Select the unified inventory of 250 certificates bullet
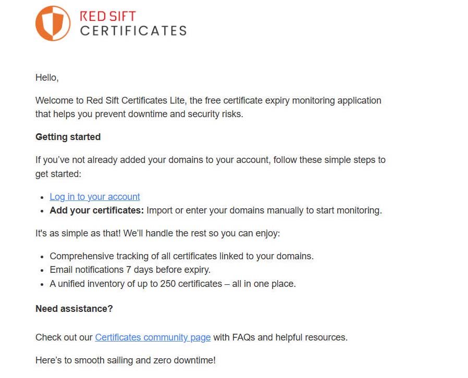This screenshot has width=468, height=378. [x=173, y=284]
